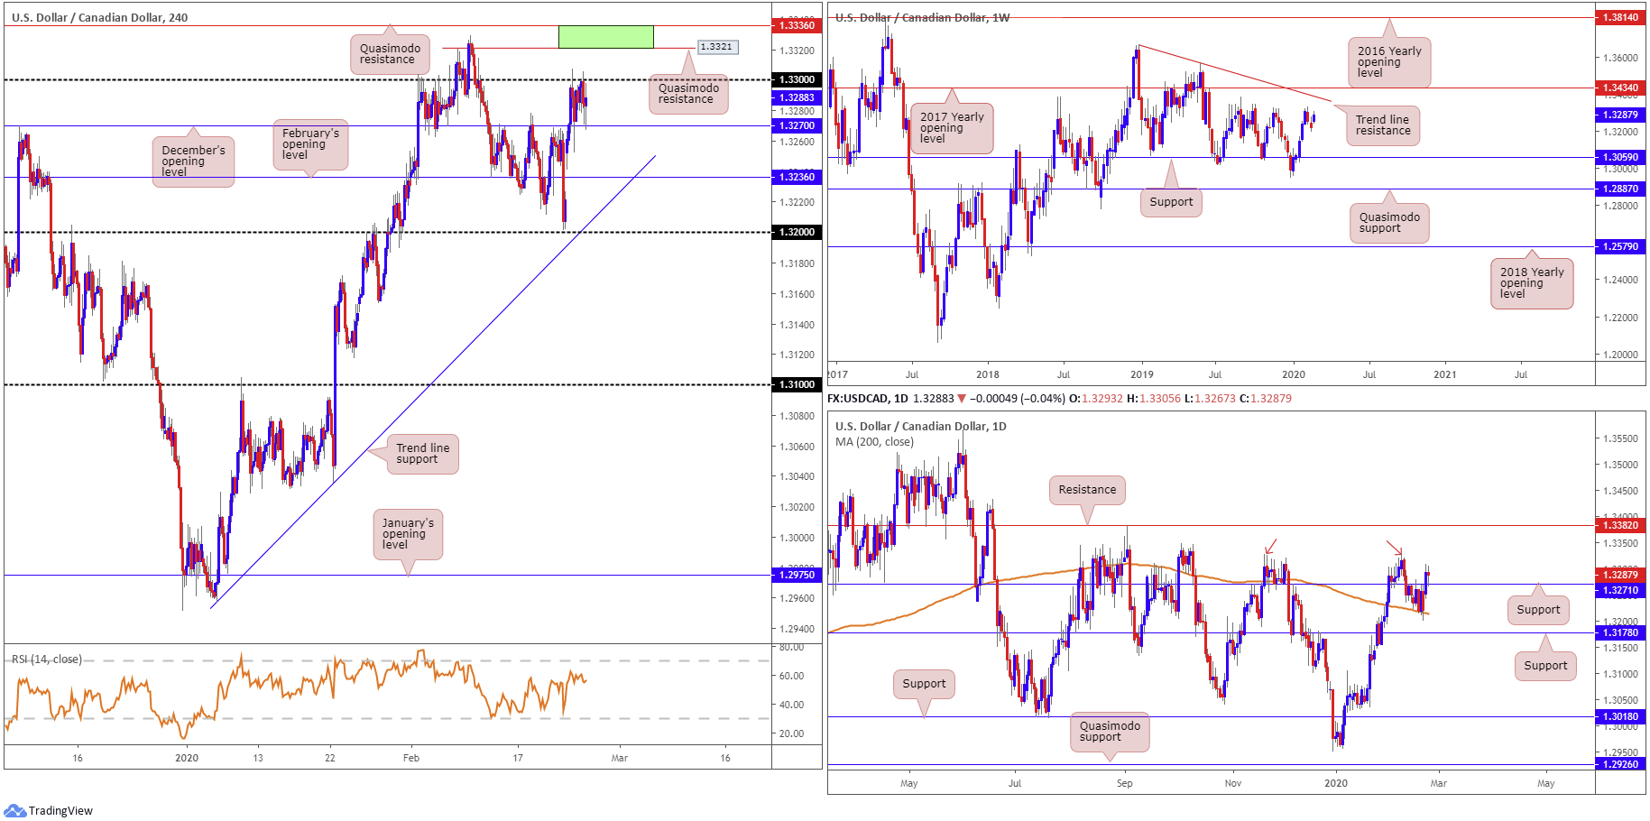Select the MA (200, close) indicator label
The height and width of the screenshot is (821, 1650).
pyautogui.click(x=874, y=442)
